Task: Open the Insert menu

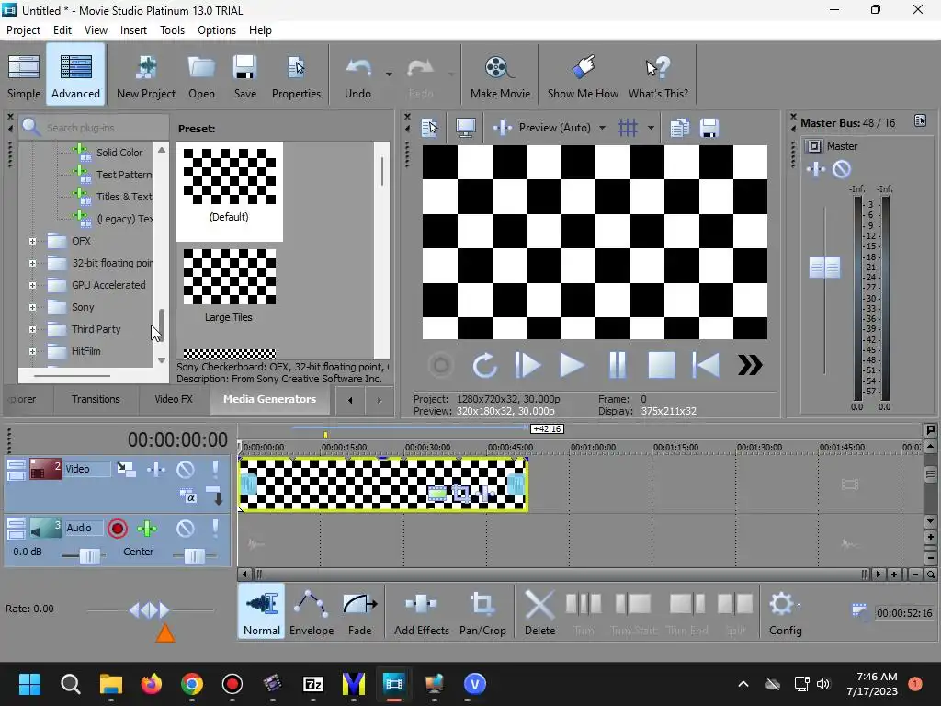Action: pos(133,30)
